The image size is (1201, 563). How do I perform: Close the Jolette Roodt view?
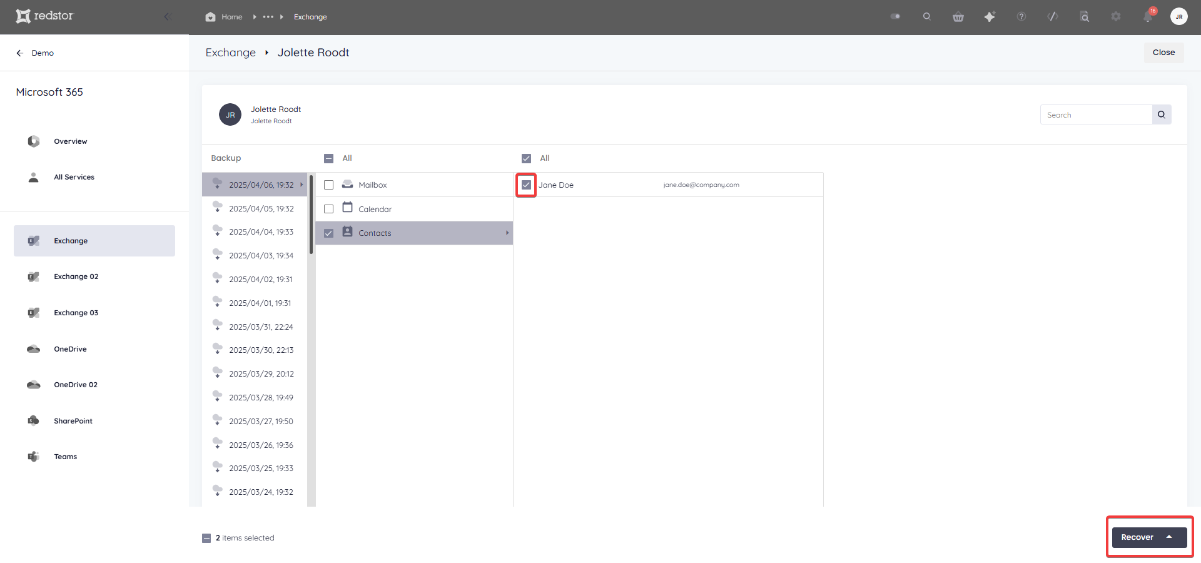(x=1163, y=53)
